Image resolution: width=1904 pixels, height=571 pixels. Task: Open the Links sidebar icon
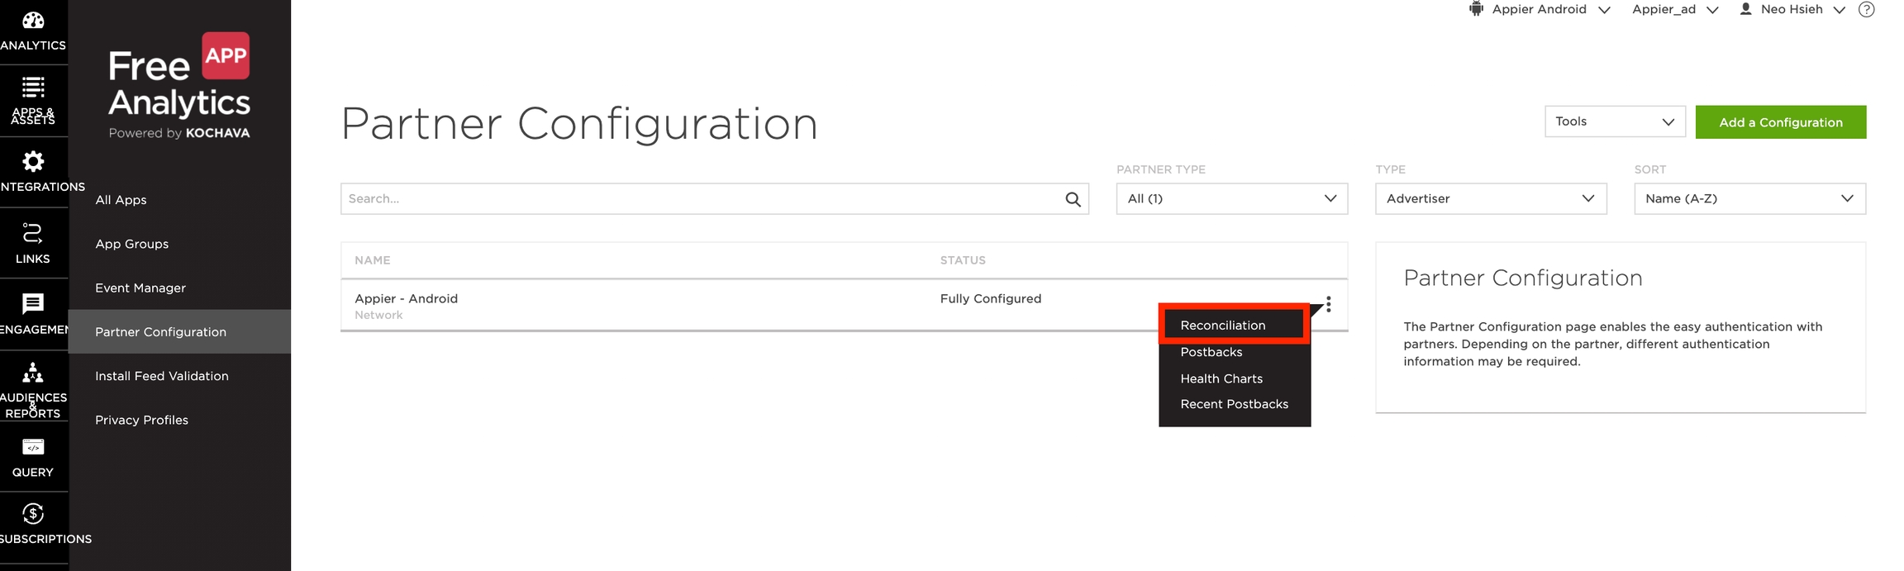[x=33, y=234]
